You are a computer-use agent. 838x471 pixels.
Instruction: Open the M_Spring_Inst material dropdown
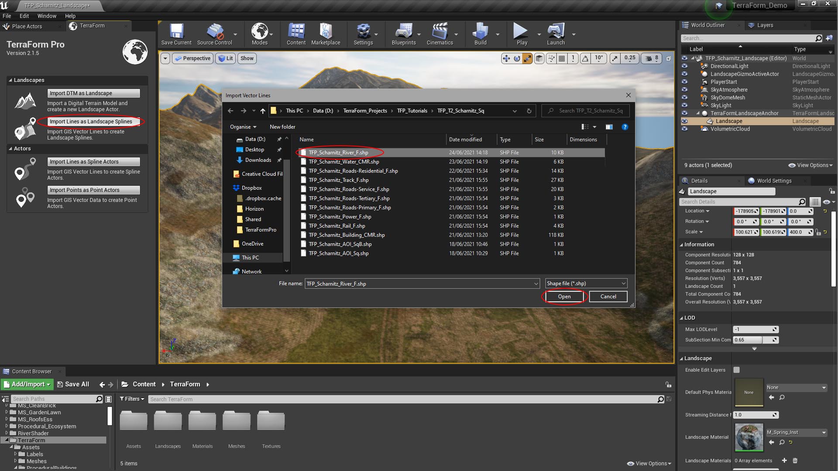click(797, 432)
